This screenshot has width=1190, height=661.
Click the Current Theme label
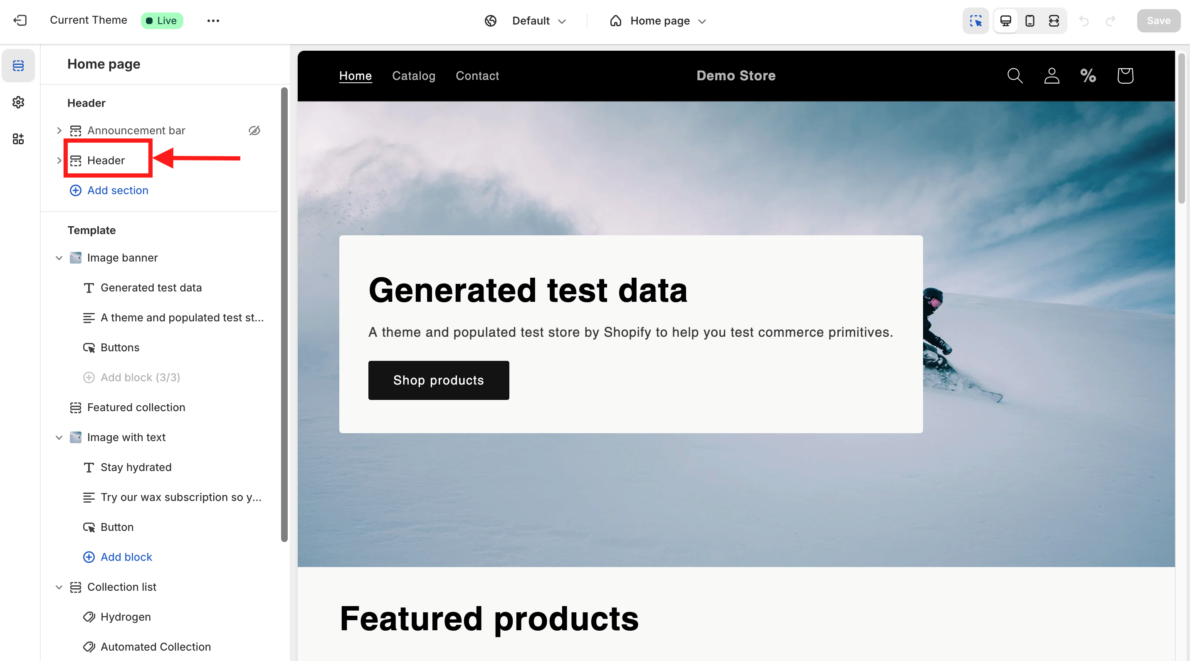(x=88, y=20)
